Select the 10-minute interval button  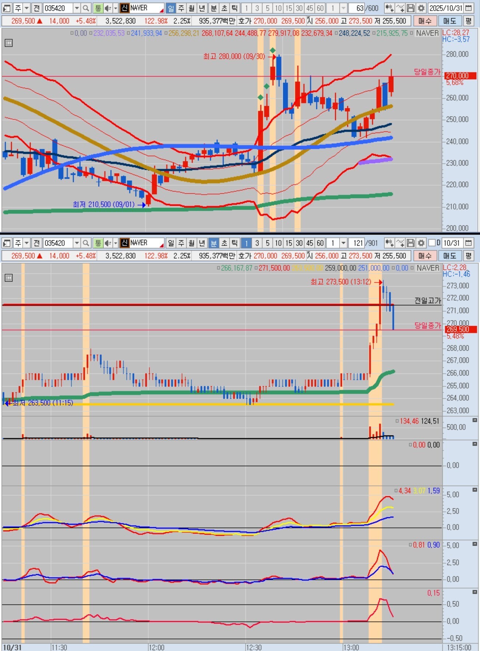pos(278,243)
